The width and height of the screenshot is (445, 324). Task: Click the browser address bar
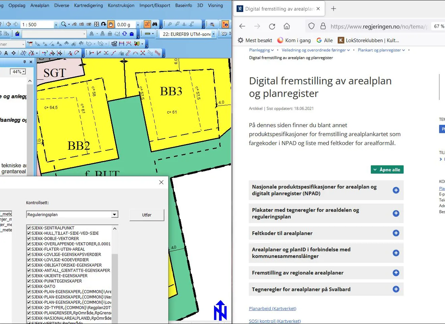click(378, 26)
